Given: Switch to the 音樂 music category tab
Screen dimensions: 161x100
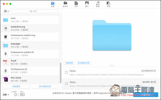Looking at the screenshot, I should click(98, 4).
